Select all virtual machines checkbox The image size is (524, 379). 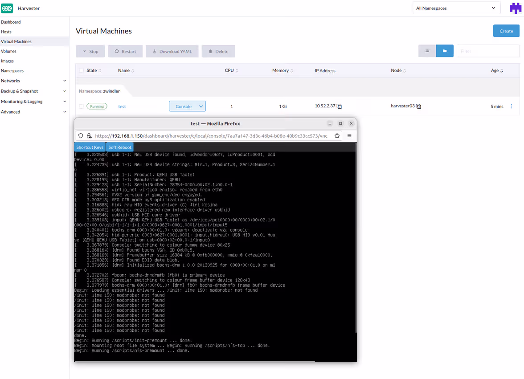[81, 70]
